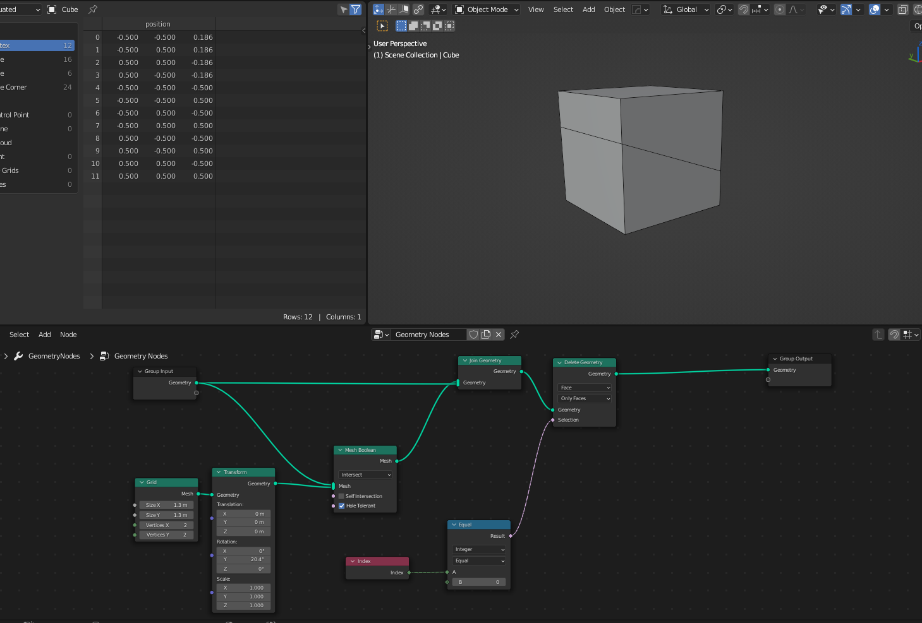The height and width of the screenshot is (623, 922).
Task: Click the pin icon beside Cube in spreadsheet
Action: tap(93, 9)
